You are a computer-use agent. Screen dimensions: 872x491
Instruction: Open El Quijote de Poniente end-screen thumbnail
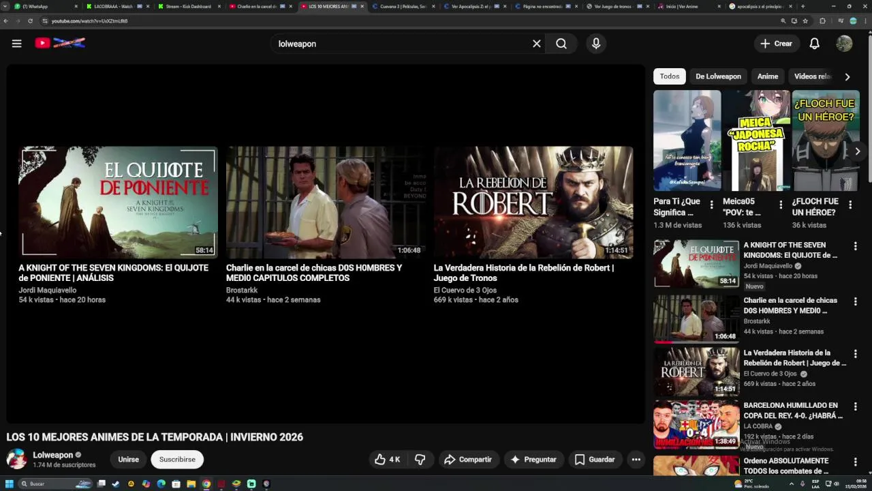click(x=118, y=203)
